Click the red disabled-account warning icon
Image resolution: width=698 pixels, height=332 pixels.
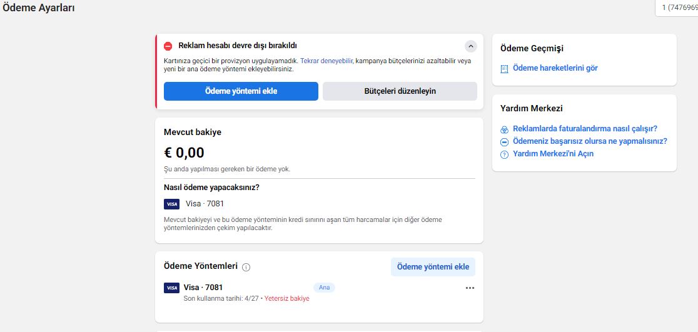[168, 46]
